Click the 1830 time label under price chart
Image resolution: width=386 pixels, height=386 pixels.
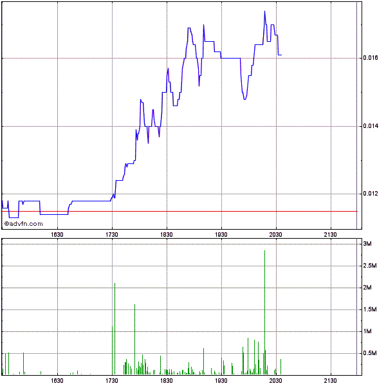167,235
